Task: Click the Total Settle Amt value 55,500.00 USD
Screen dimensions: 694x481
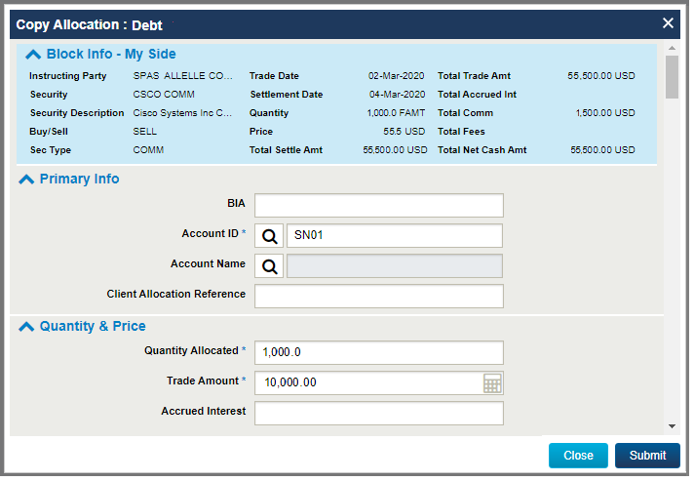Action: coord(395,150)
